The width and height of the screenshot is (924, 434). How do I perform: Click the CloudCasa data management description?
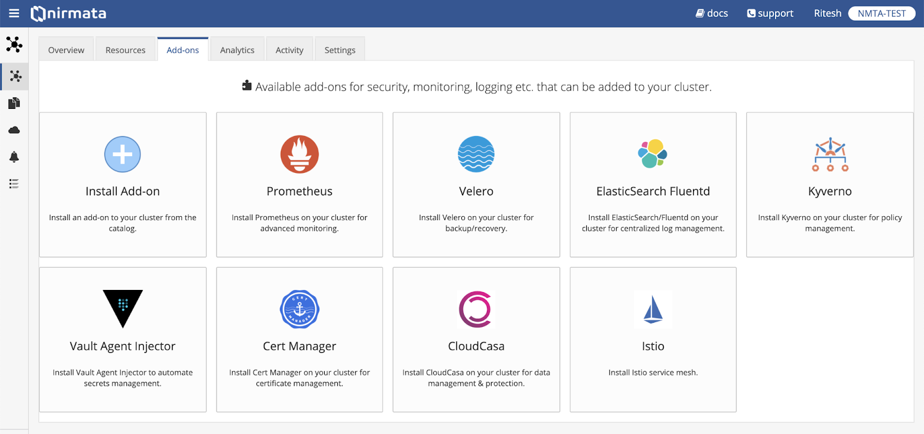[476, 378]
